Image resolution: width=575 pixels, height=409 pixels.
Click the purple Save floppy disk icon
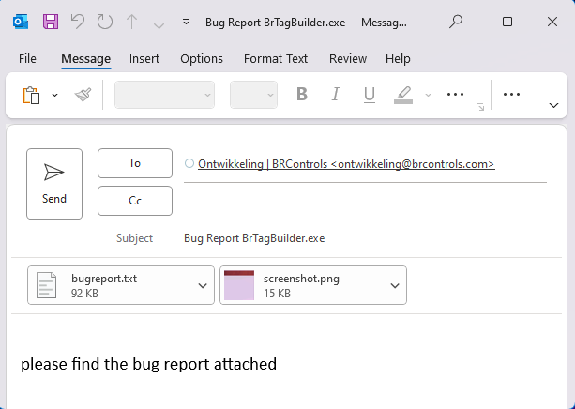pyautogui.click(x=51, y=22)
